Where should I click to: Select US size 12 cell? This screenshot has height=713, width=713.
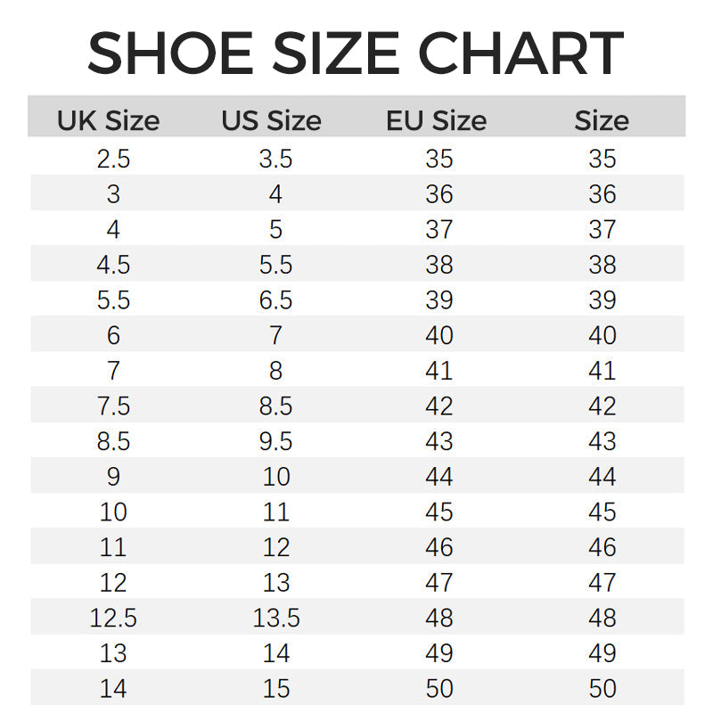[x=275, y=547]
